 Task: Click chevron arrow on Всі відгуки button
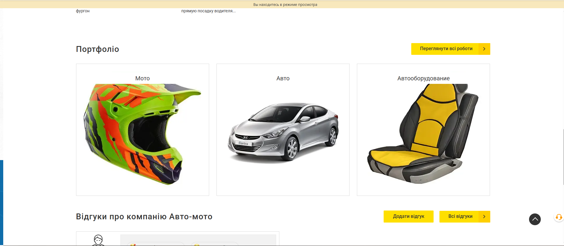click(x=484, y=217)
